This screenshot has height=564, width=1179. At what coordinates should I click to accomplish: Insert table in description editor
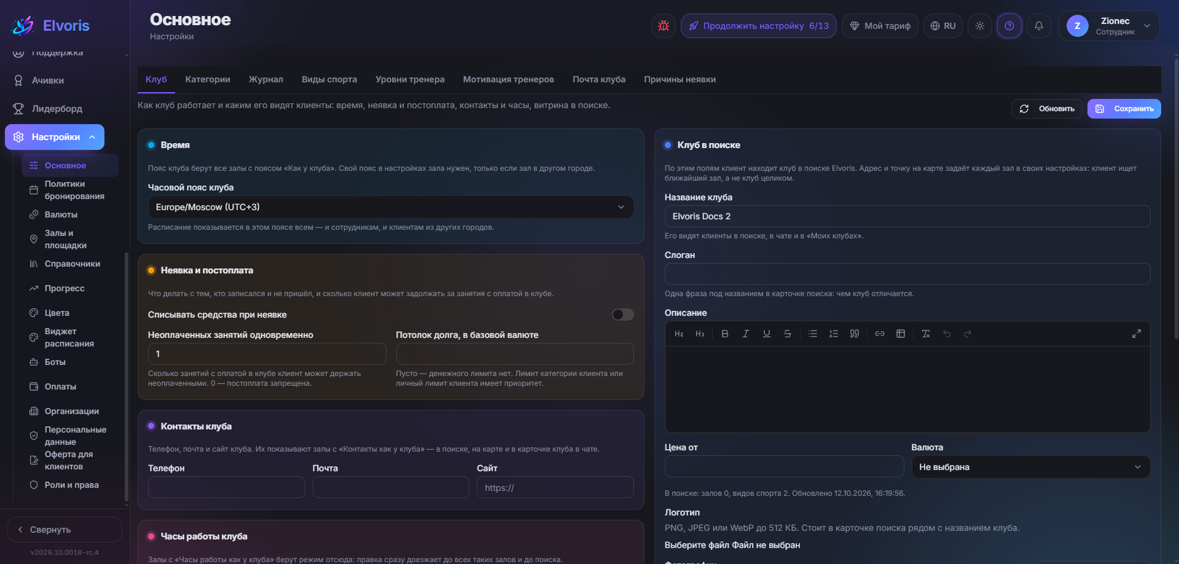coord(901,334)
